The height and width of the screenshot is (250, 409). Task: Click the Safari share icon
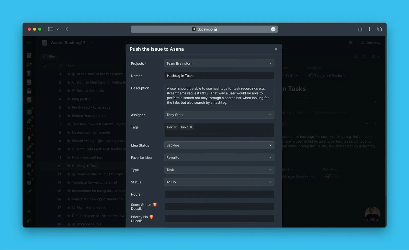[360, 29]
